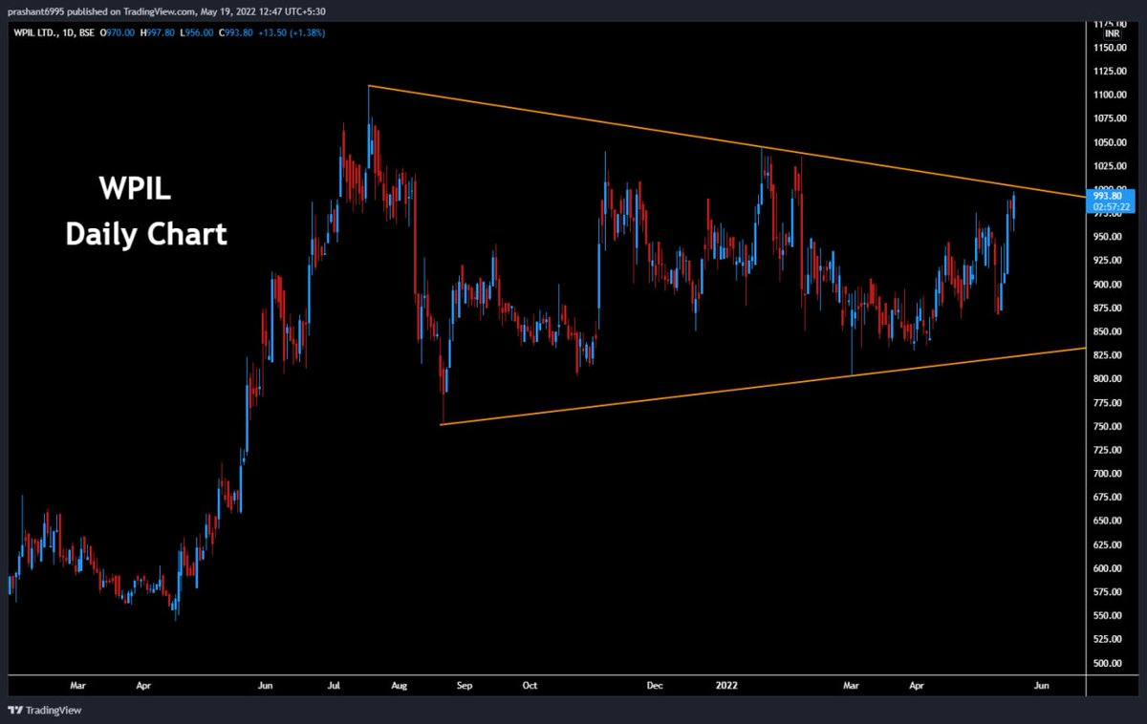Screen dimensions: 1147x724
Task: Click the 1025 price axis label
Action: click(1112, 165)
